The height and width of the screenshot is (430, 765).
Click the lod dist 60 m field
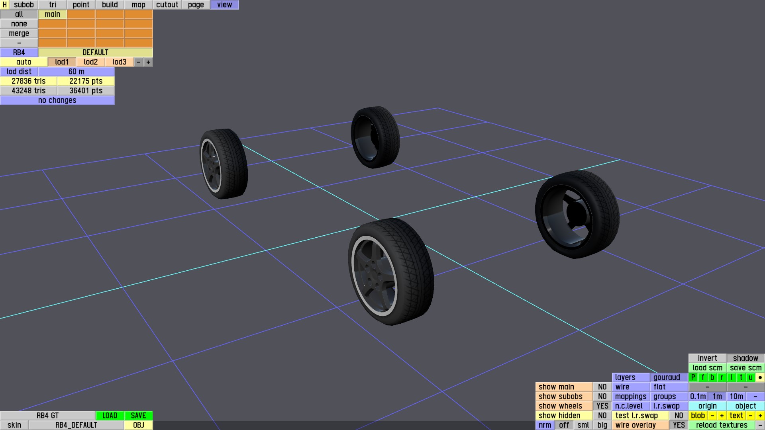pyautogui.click(x=76, y=72)
